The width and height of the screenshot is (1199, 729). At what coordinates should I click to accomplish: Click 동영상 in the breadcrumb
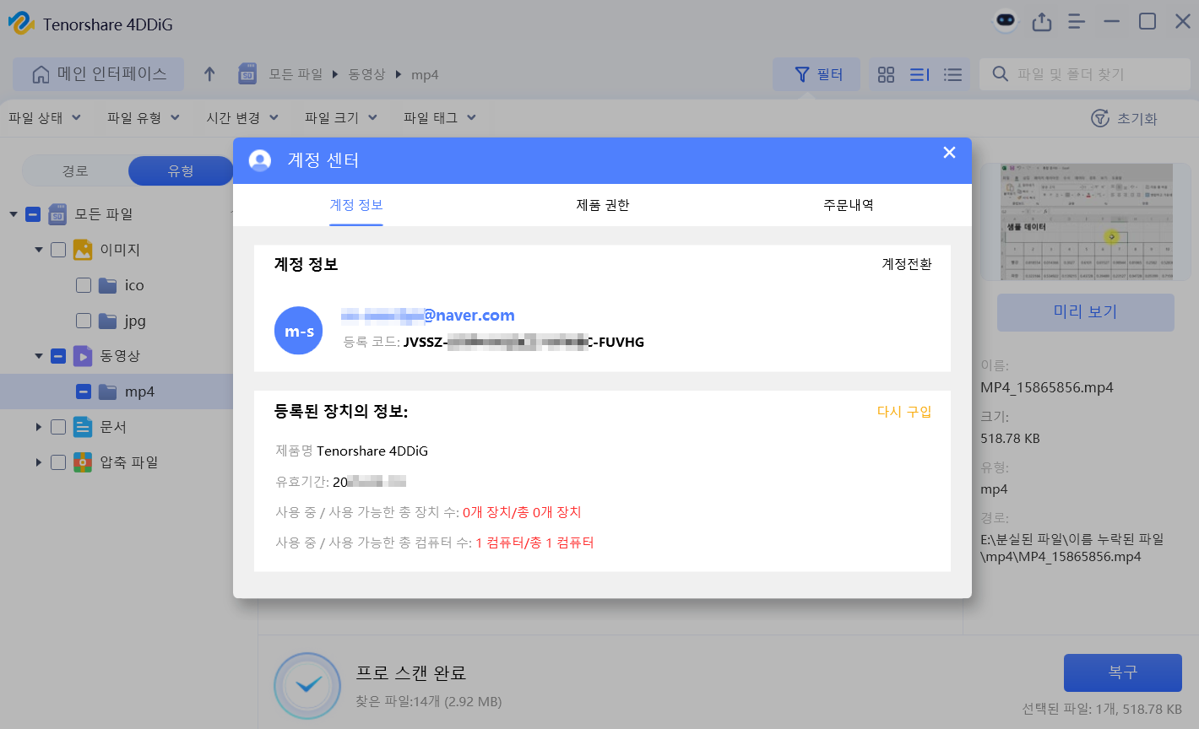[366, 74]
